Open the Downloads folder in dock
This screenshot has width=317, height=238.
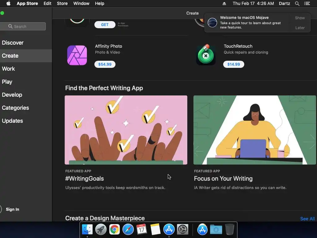tap(216, 230)
